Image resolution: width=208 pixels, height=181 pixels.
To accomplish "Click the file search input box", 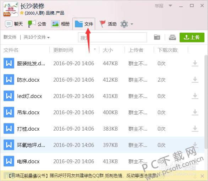I will point(113,37).
